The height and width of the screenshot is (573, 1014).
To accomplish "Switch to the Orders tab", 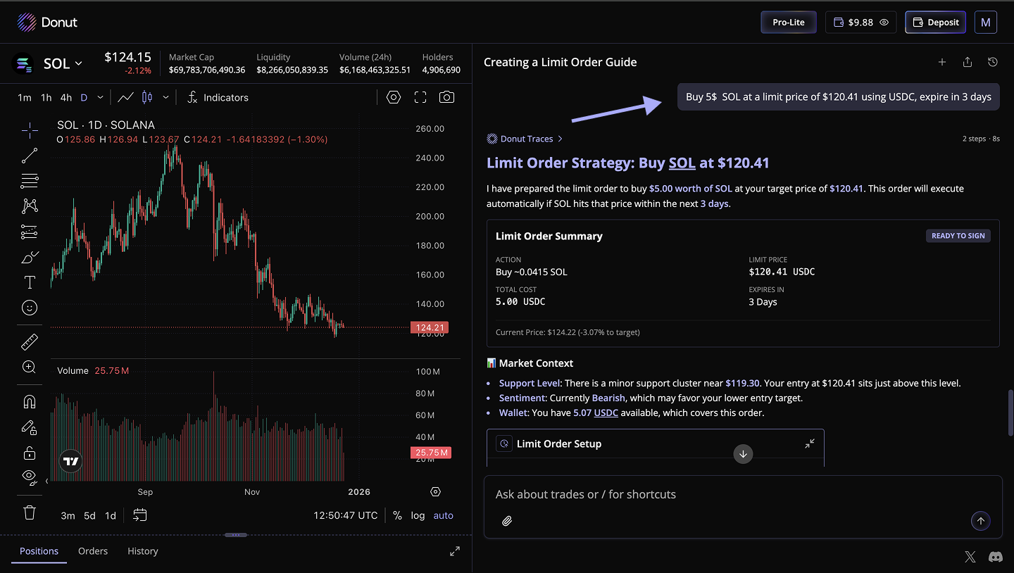I will [x=93, y=551].
